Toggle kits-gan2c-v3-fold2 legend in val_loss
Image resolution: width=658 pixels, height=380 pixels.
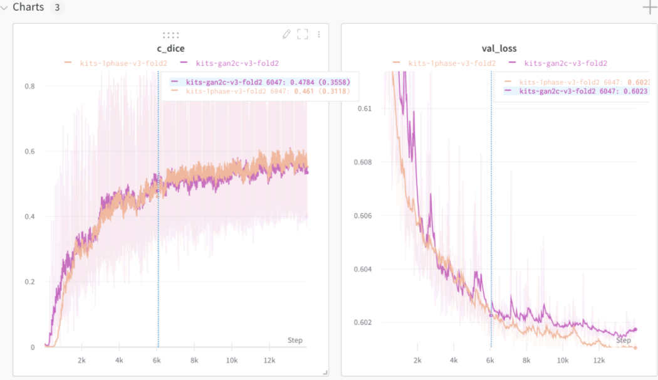[x=566, y=63]
